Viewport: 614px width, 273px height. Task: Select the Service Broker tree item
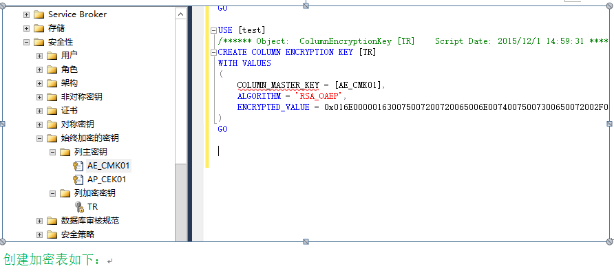tap(78, 14)
